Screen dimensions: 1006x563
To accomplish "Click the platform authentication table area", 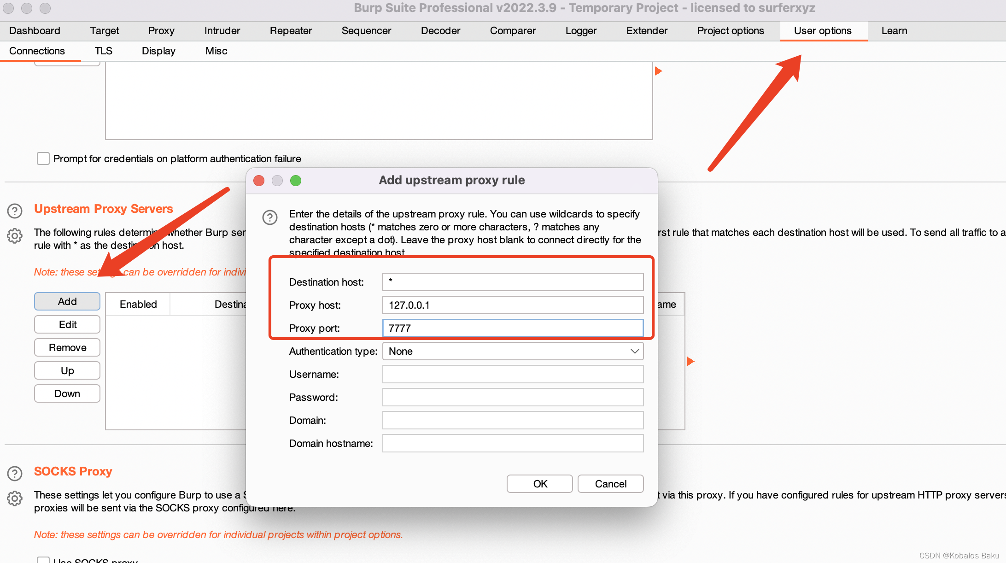I will pyautogui.click(x=379, y=100).
